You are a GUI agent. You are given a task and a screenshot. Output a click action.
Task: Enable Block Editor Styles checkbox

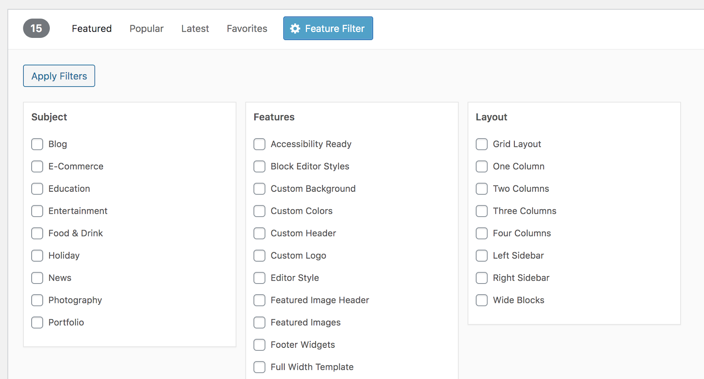260,167
